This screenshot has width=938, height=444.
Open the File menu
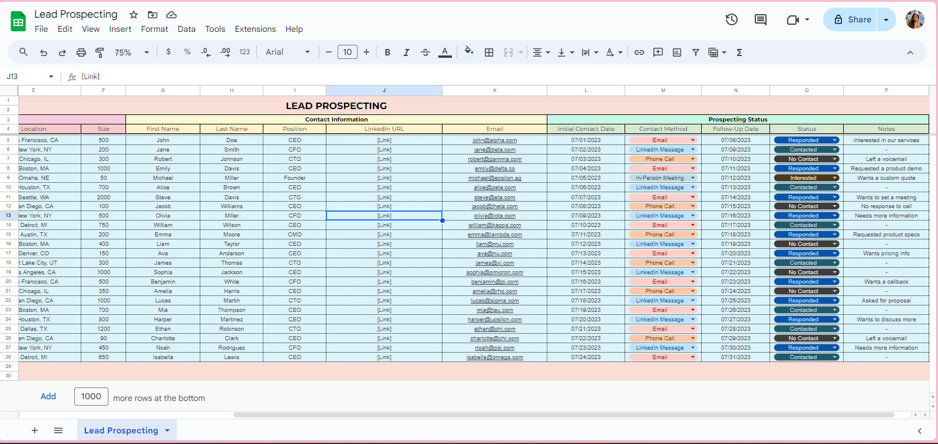[41, 29]
